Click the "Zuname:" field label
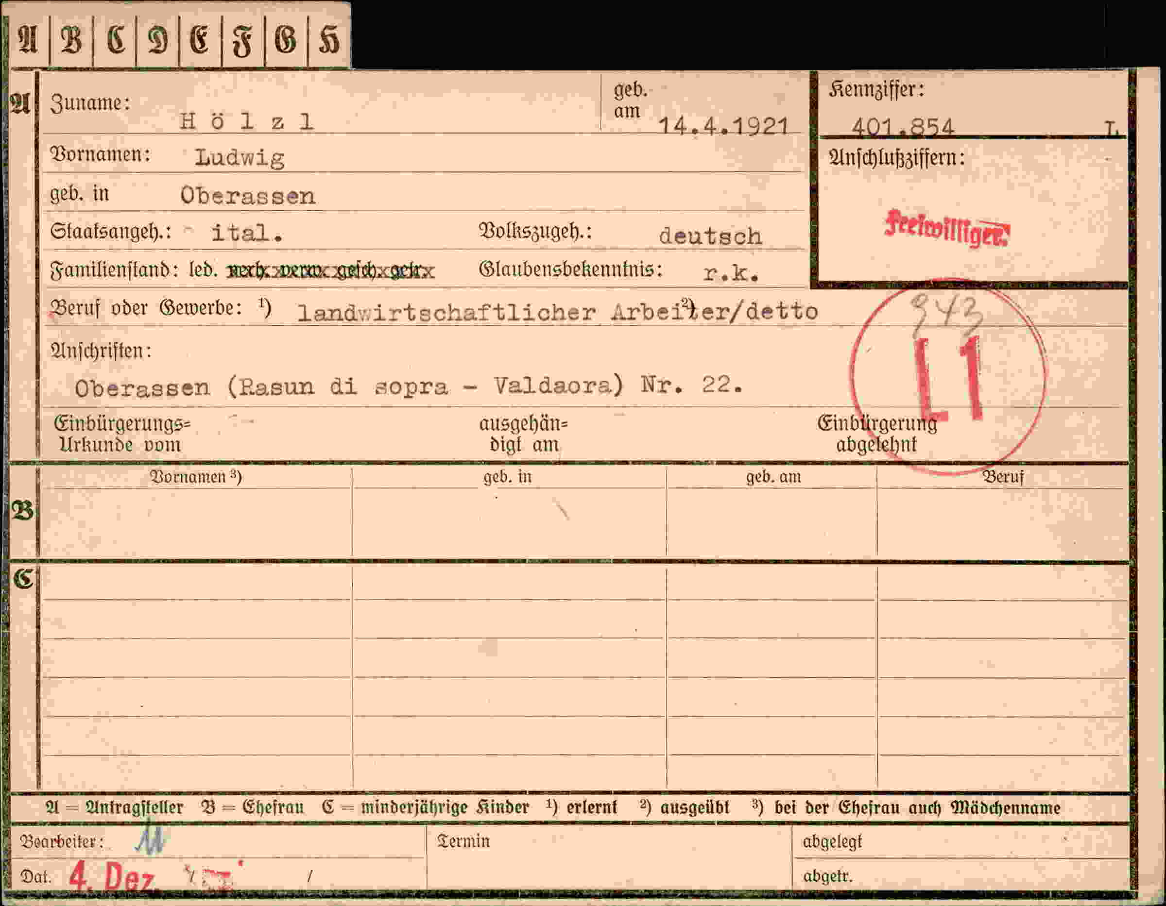Screen dimensions: 1166x906 coord(90,102)
